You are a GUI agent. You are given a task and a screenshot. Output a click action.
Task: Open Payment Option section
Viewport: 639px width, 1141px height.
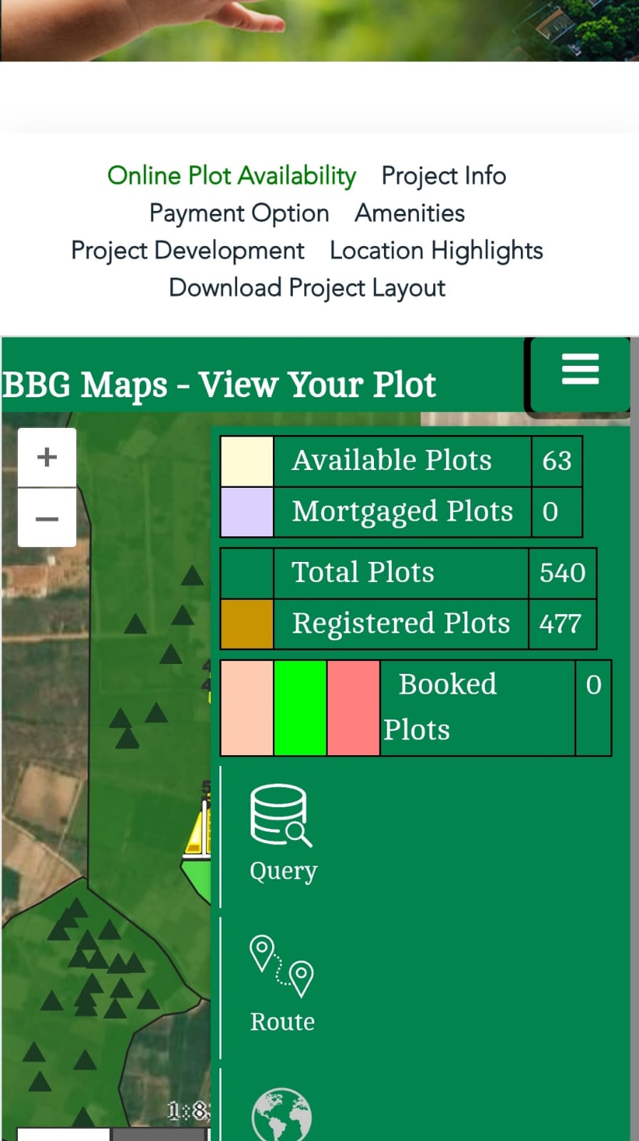tap(239, 213)
